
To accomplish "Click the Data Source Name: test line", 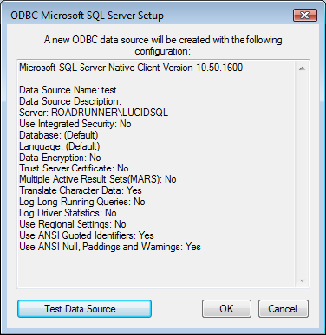I will point(68,90).
